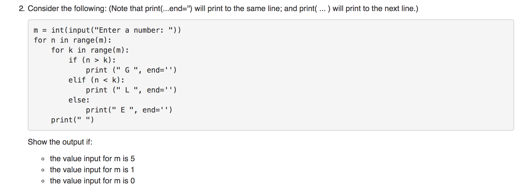Click the "for n in range(m):" line
The image size is (528, 190).
tap(72, 40)
